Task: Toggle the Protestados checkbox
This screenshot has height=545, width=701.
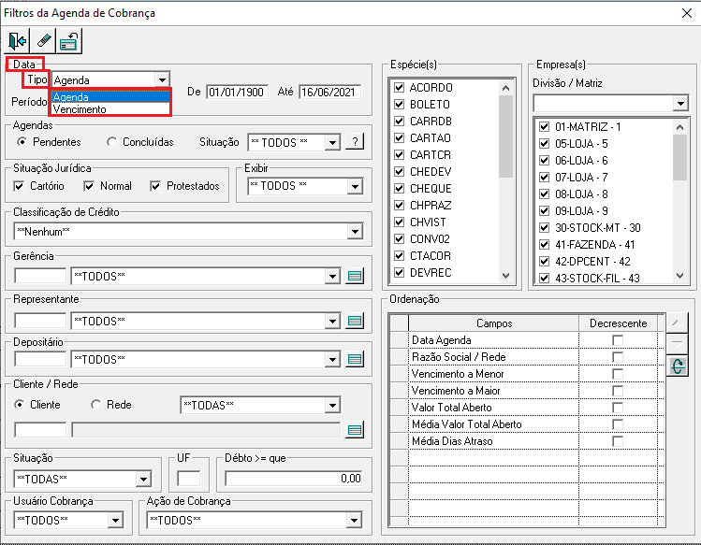Action: point(155,186)
